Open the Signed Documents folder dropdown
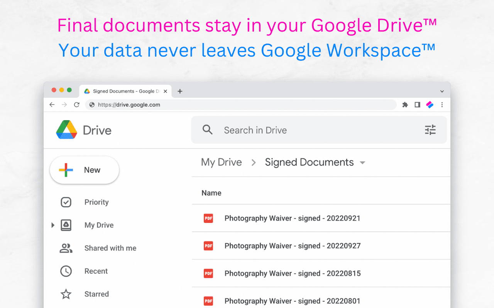 (362, 163)
